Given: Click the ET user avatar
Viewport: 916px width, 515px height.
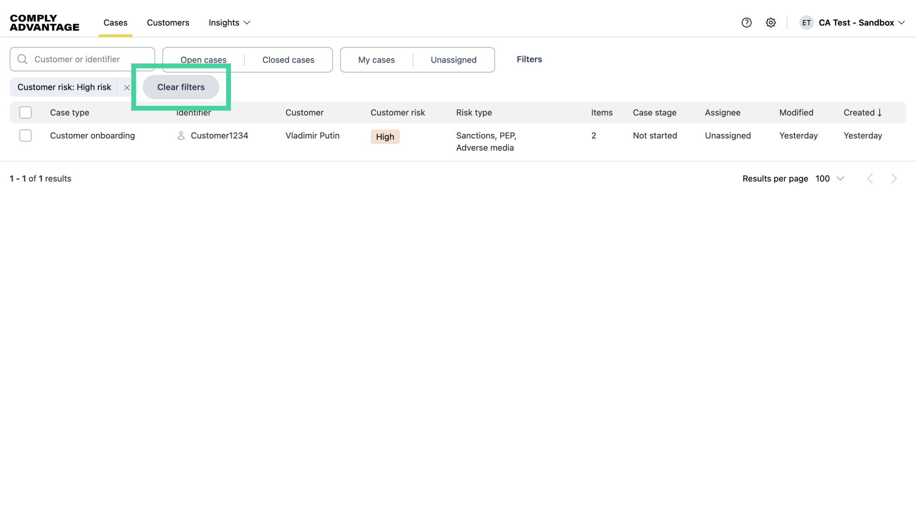Looking at the screenshot, I should 806,22.
